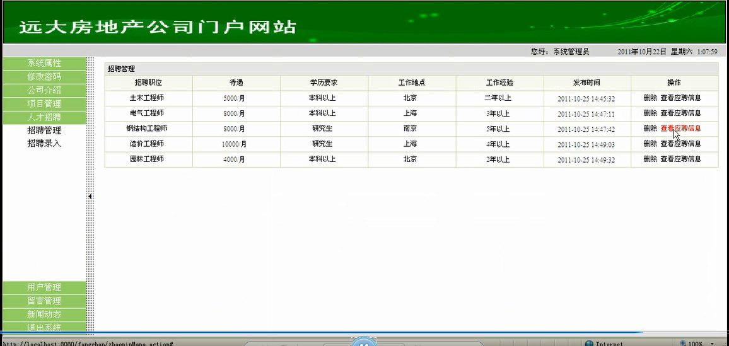Delete the 造价工程师 job posting
This screenshot has width=729, height=346.
(x=650, y=144)
